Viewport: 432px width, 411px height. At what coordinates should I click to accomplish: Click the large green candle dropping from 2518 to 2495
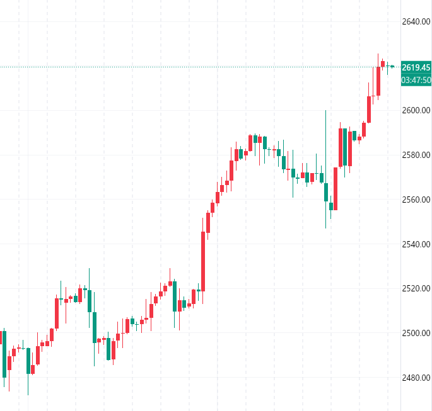pos(95,327)
